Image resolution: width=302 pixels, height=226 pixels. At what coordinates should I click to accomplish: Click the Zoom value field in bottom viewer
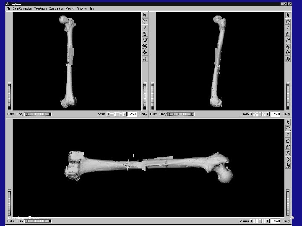coord(276,221)
